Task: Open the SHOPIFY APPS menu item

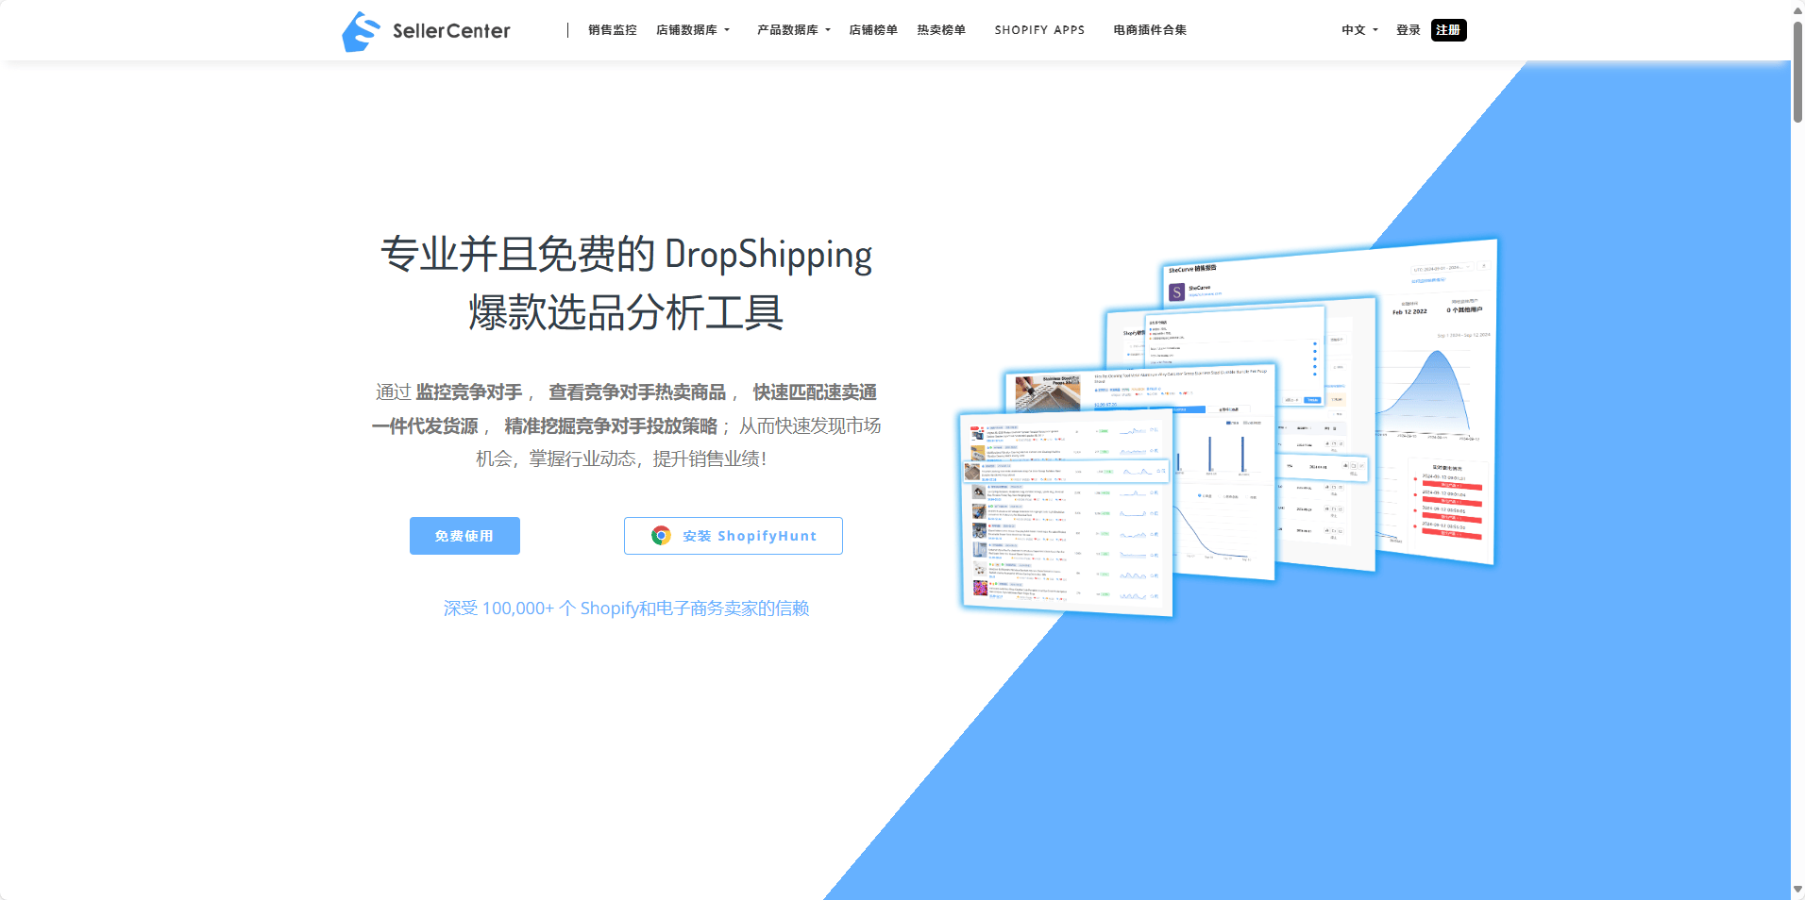Action: (1039, 30)
